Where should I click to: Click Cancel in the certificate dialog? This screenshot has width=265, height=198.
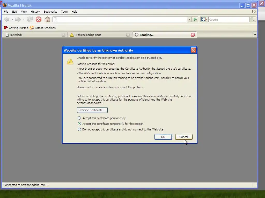click(x=184, y=137)
